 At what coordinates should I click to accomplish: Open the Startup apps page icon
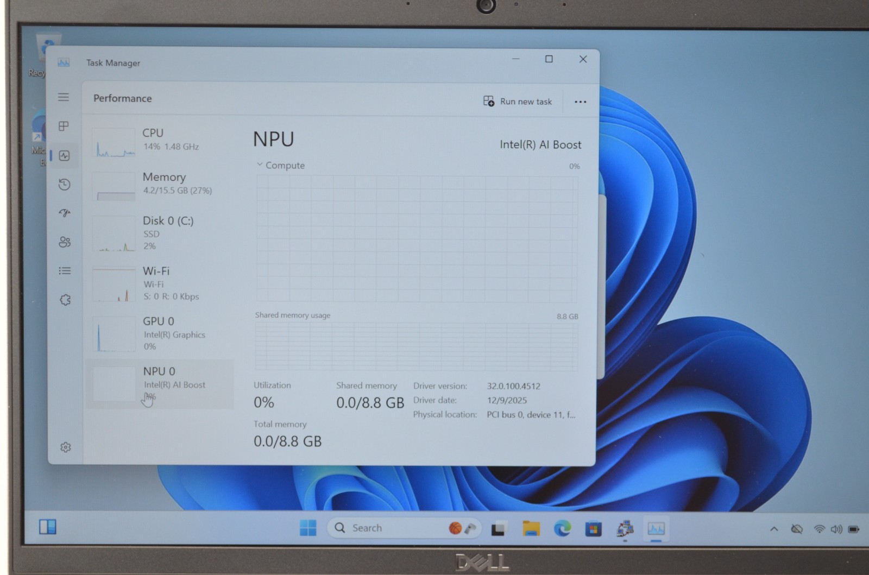point(65,213)
